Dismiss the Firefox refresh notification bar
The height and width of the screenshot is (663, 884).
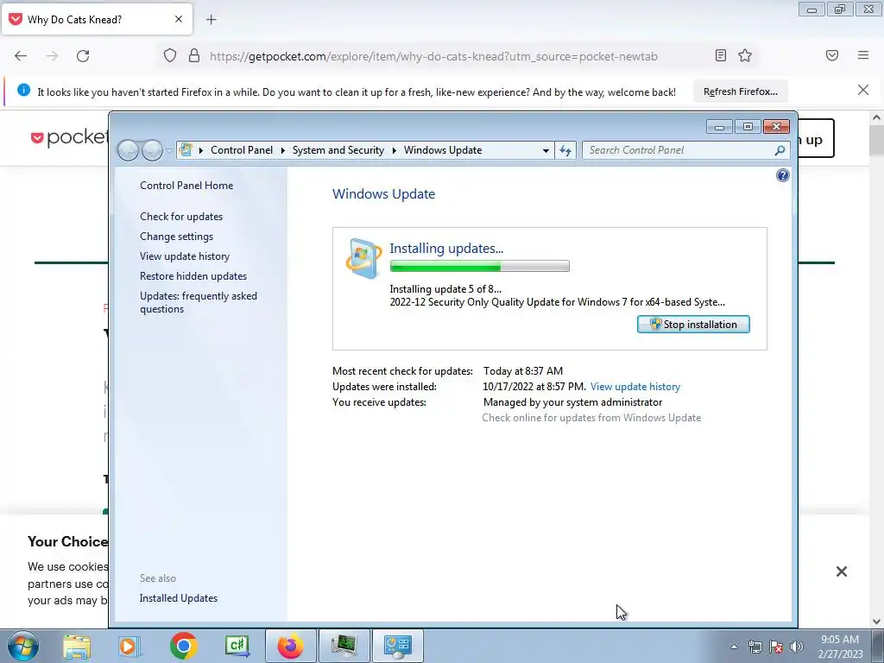pyautogui.click(x=863, y=90)
